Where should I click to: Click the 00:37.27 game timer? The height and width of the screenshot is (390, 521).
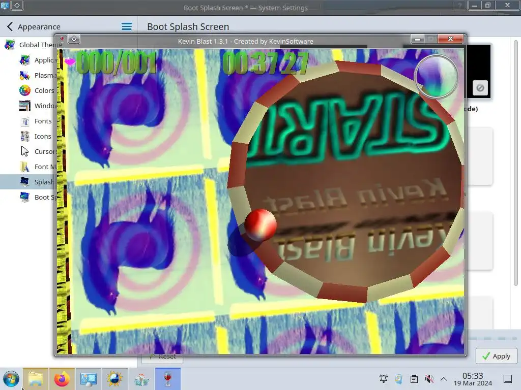[266, 63]
